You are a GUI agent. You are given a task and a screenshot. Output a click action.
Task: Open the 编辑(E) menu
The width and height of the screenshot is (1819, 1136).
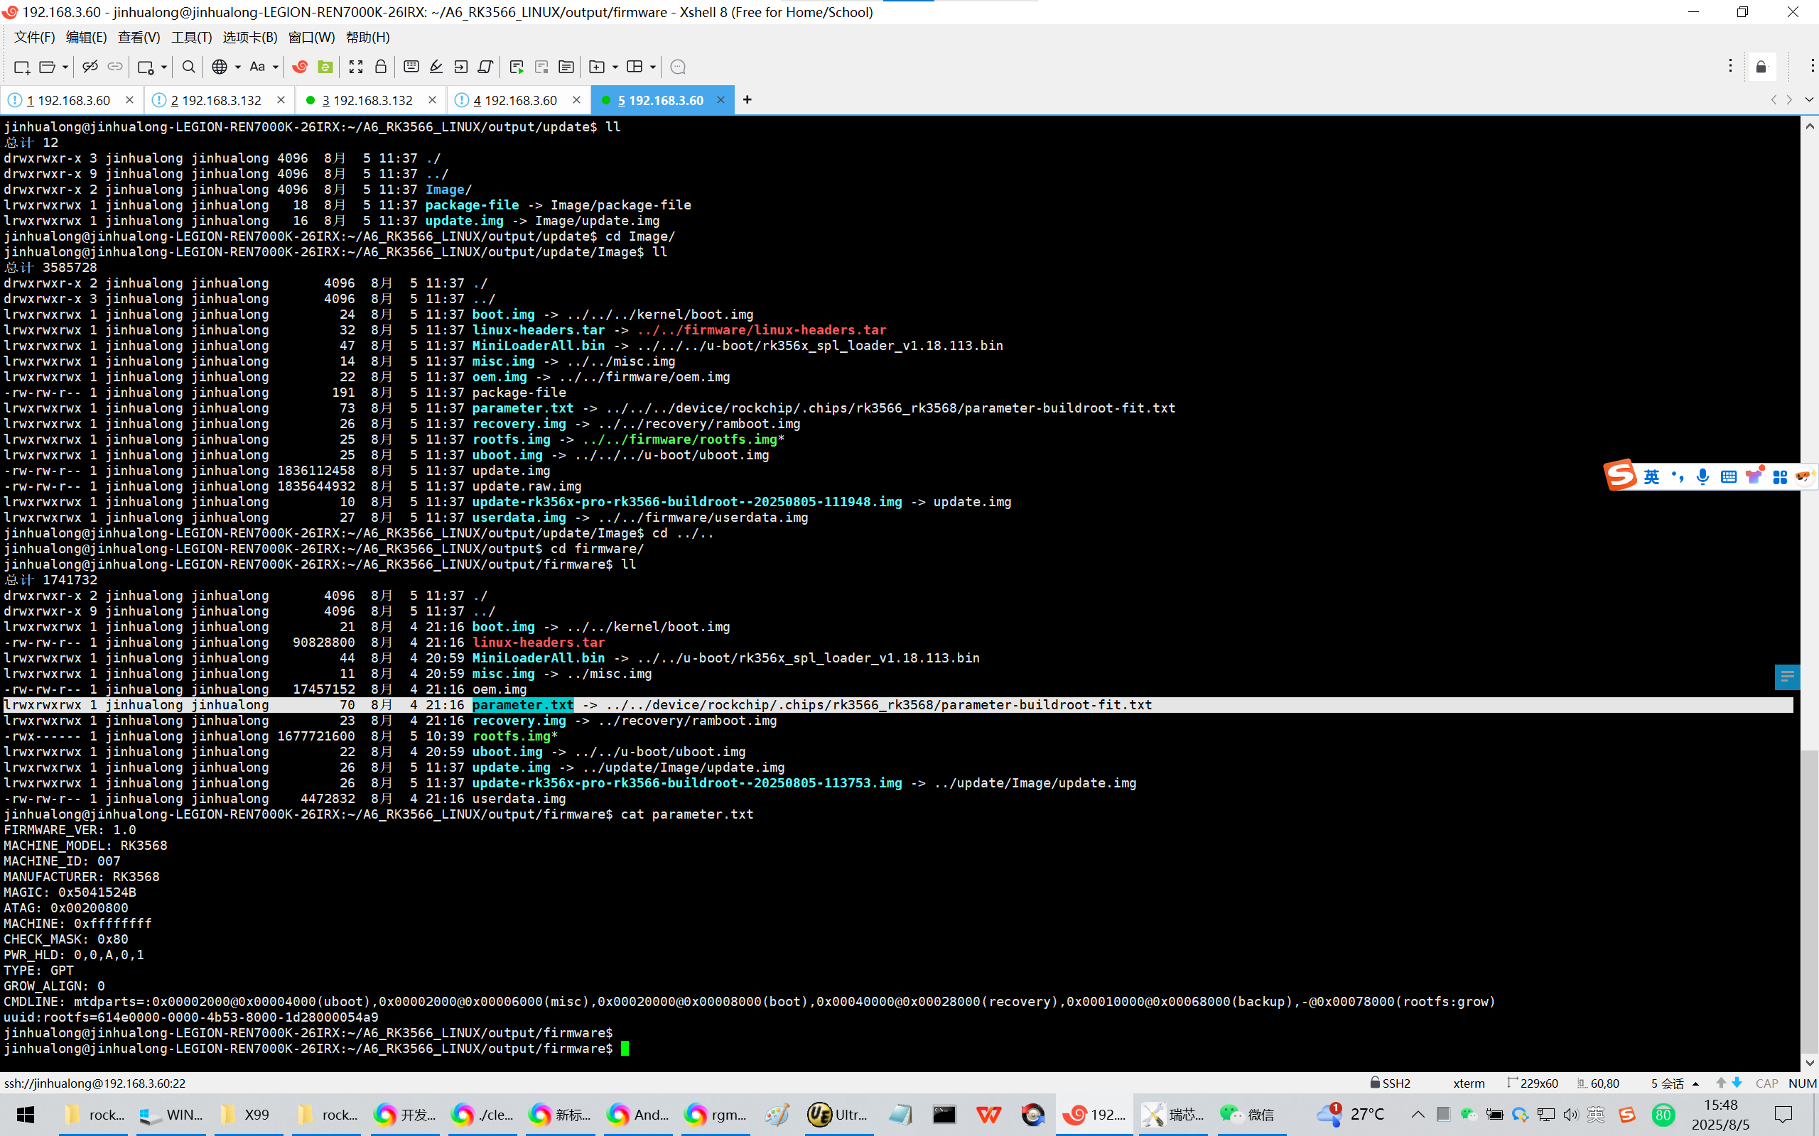coord(87,38)
